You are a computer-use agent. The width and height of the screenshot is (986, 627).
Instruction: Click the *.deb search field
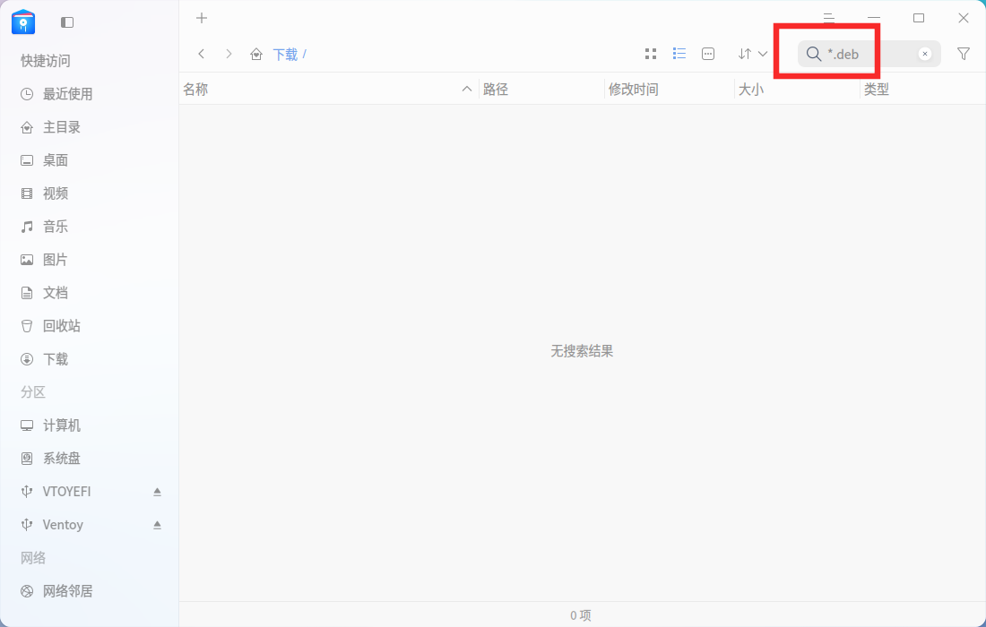pos(869,54)
